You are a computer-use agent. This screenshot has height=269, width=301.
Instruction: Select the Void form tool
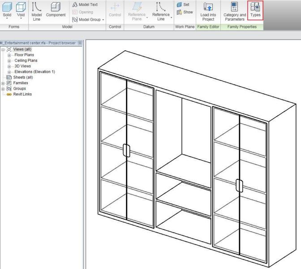point(21,9)
